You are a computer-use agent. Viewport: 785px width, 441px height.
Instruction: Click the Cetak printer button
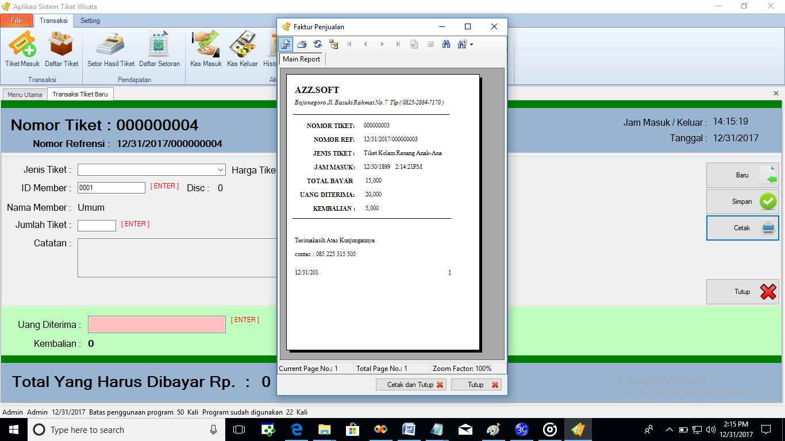pos(742,228)
